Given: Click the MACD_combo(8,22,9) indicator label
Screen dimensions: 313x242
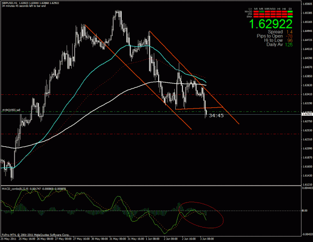Looking at the screenshot, I should coord(15,188).
